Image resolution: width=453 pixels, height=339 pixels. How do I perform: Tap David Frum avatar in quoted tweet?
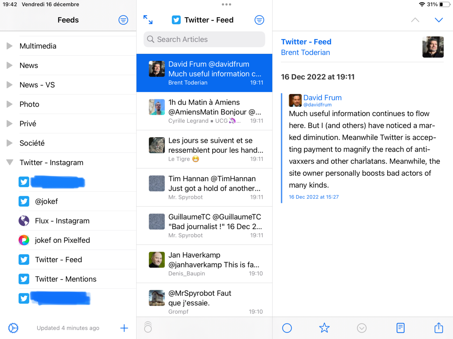tap(295, 100)
